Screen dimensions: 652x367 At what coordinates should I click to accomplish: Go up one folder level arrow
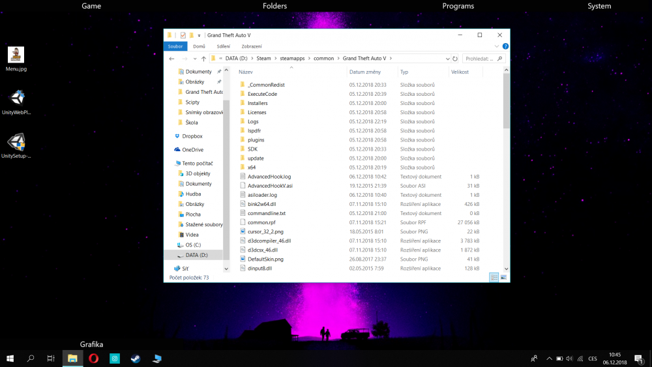(x=203, y=59)
